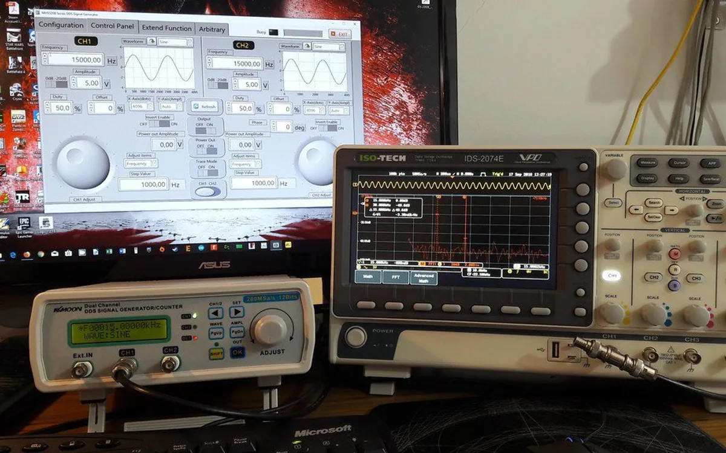This screenshot has height=453, width=726.
Task: Click the CH1 Adjust rotary knob
Action: tap(82, 164)
